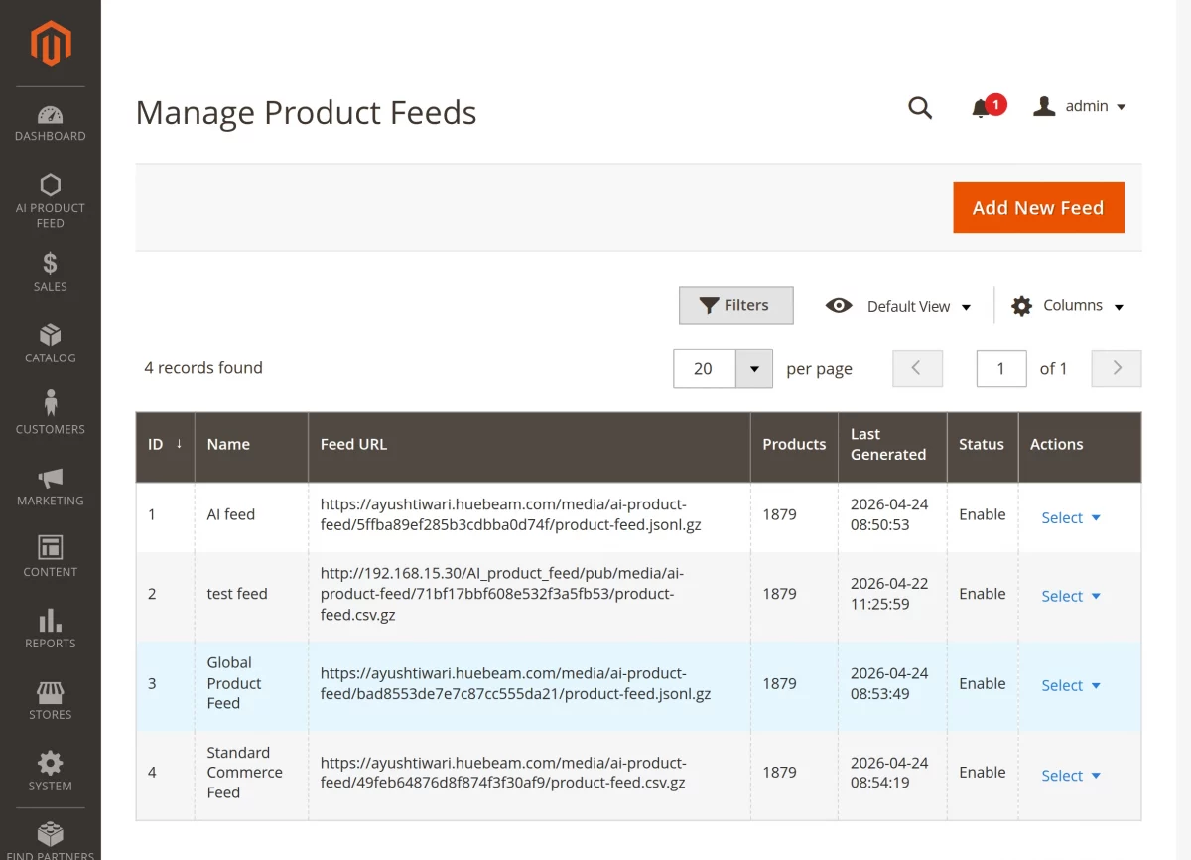Open the Filters panel

[735, 305]
